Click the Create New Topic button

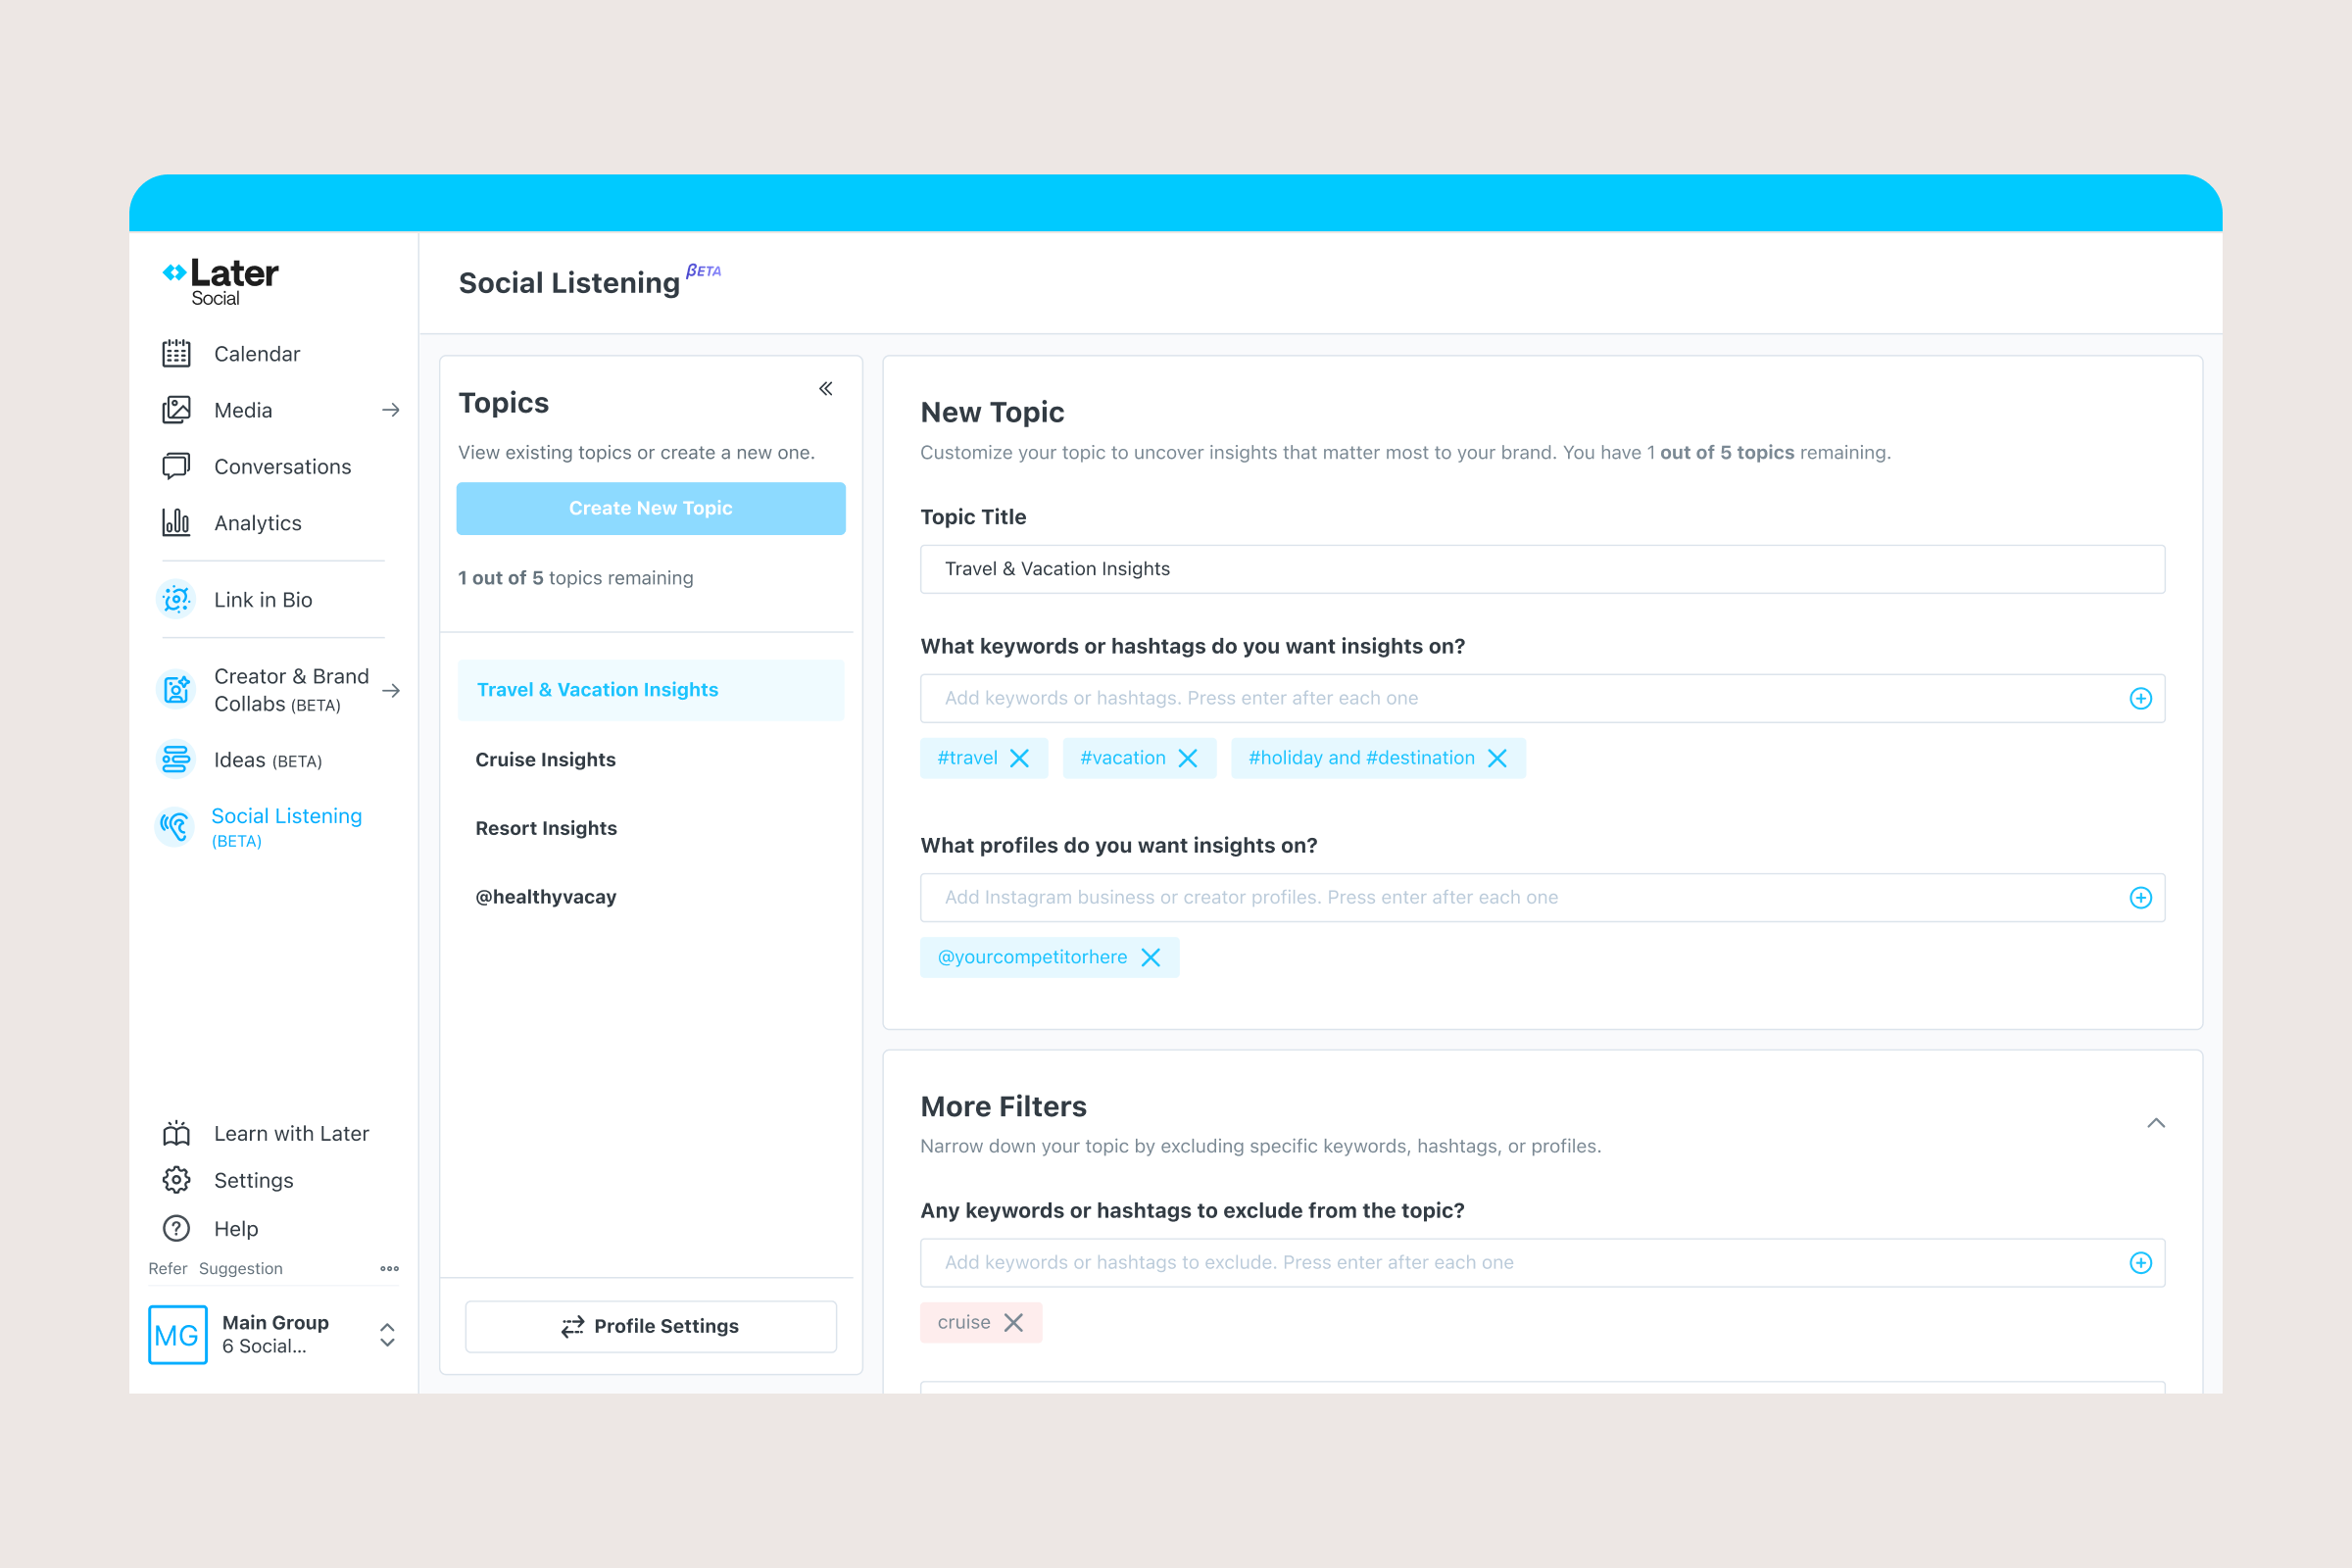click(x=650, y=508)
